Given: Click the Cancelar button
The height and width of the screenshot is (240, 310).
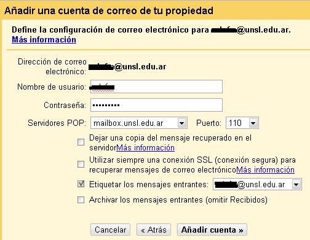Looking at the screenshot, I should click(x=110, y=230).
